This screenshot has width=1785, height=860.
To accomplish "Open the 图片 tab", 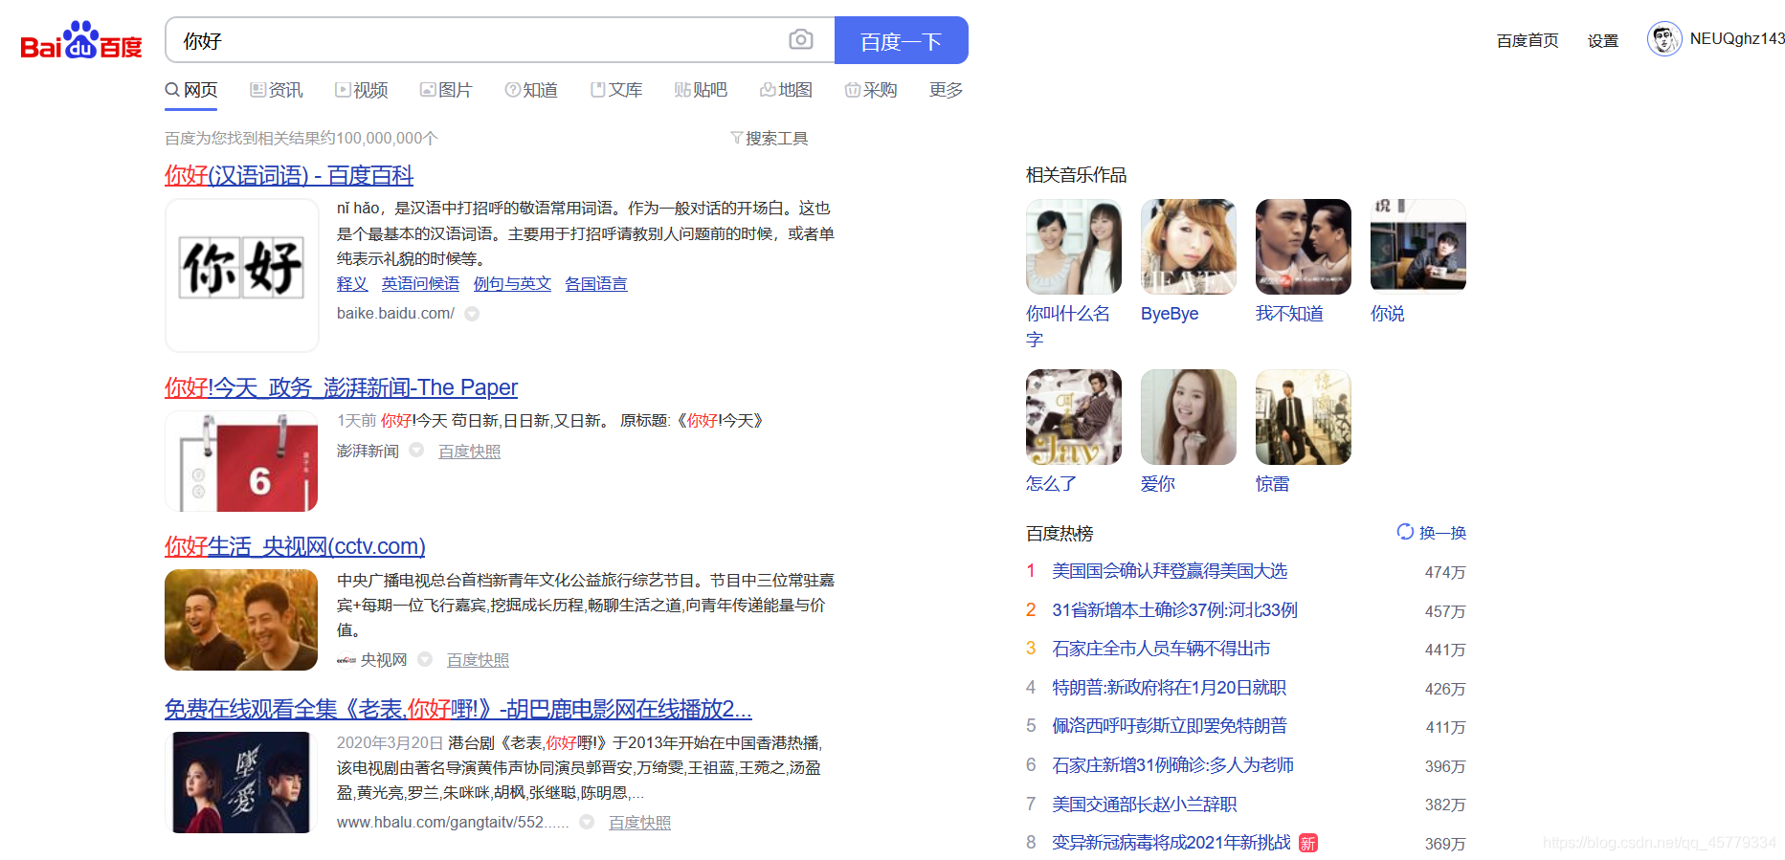I will point(447,90).
